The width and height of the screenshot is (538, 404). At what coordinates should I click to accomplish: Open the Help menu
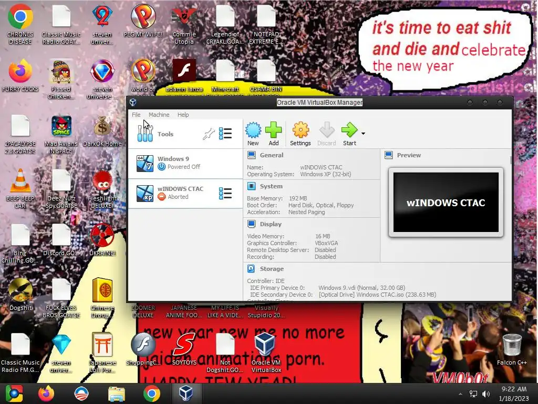point(183,115)
